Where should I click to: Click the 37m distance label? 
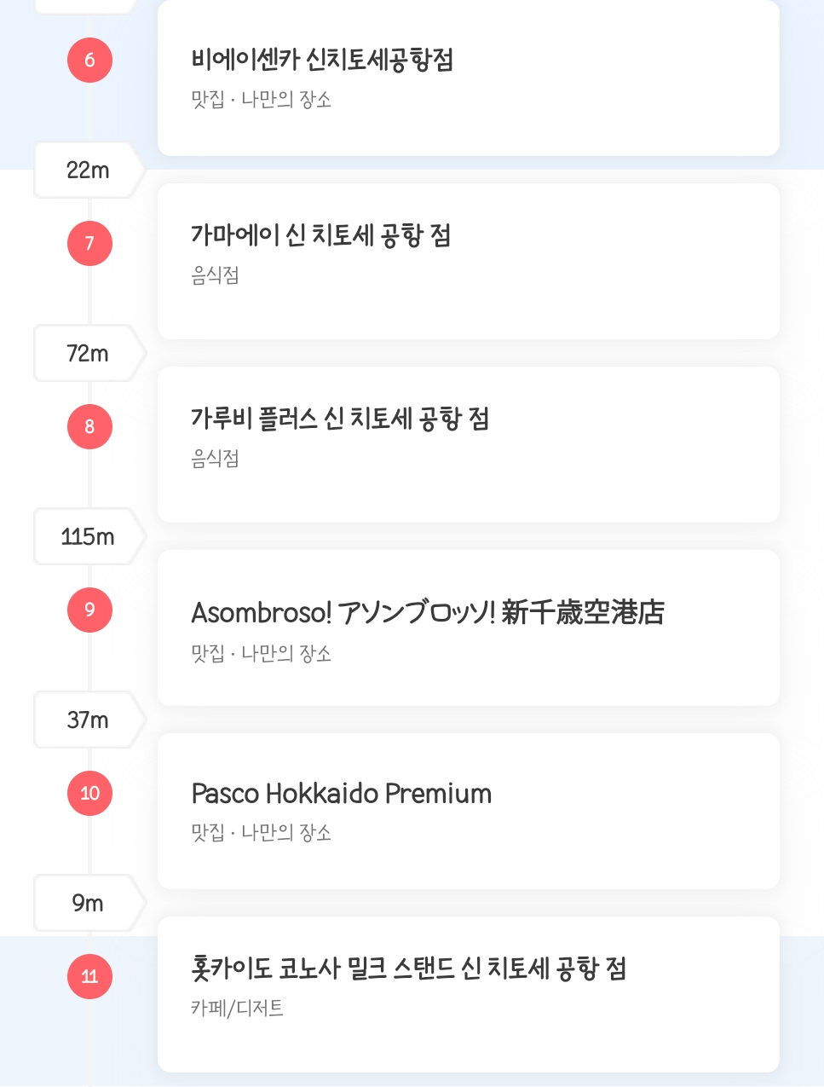(x=88, y=720)
